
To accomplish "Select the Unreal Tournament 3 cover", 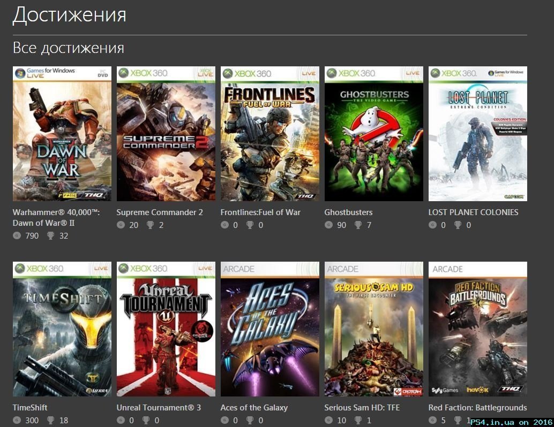I will (166, 329).
